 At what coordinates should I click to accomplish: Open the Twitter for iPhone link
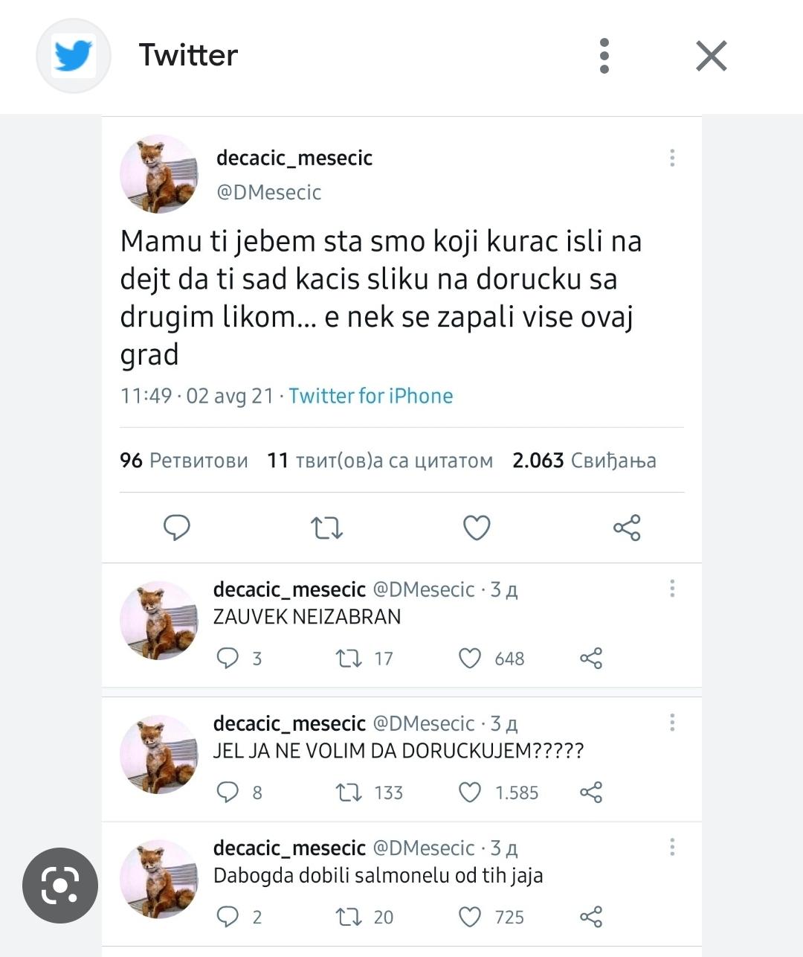click(x=370, y=396)
